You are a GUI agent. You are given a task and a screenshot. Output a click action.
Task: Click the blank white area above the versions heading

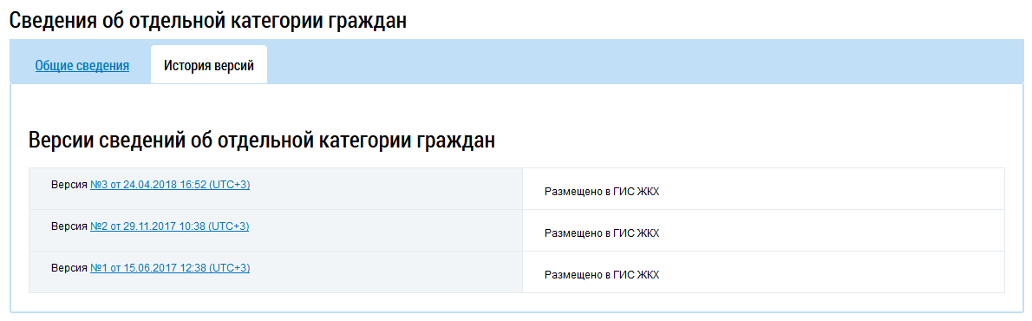(516, 105)
